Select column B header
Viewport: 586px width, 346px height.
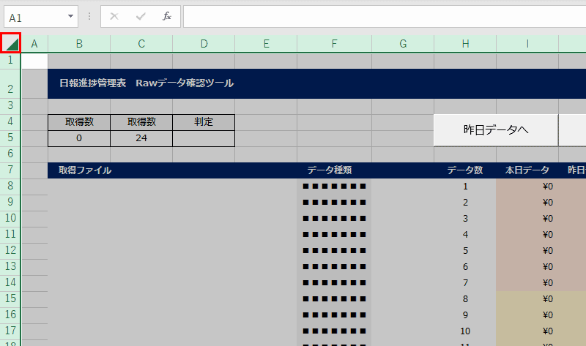(79, 44)
